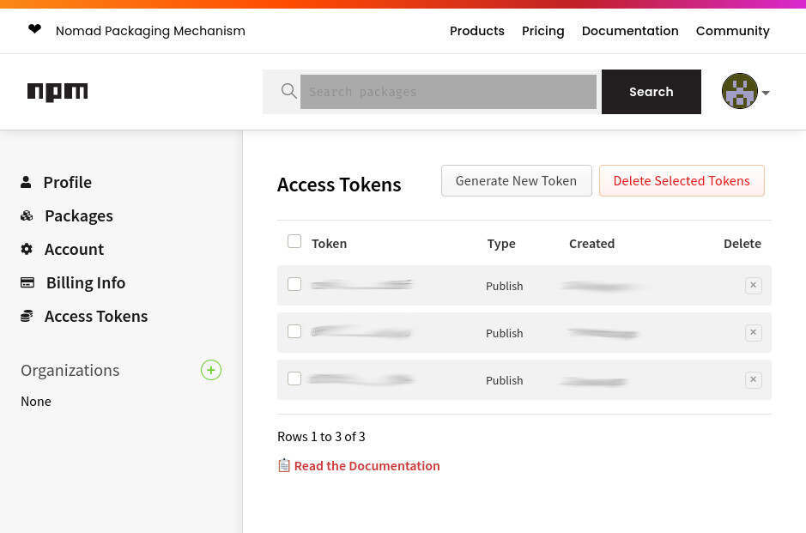Click the heart icon in top bar
Image resolution: width=806 pixels, height=533 pixels.
34,30
